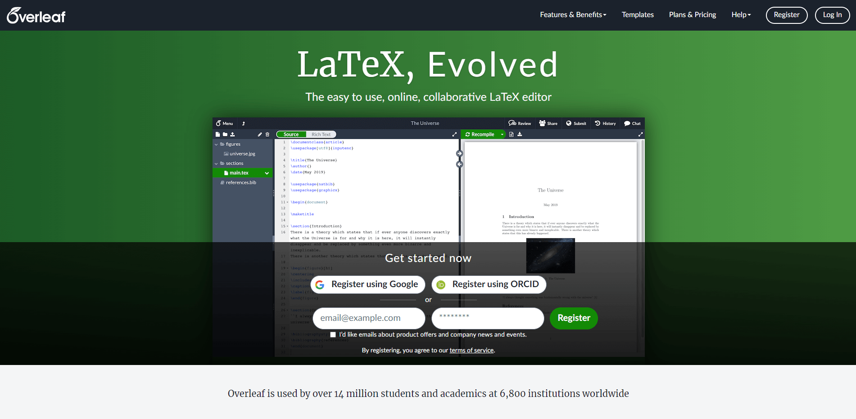Click the new file icon

click(x=217, y=135)
